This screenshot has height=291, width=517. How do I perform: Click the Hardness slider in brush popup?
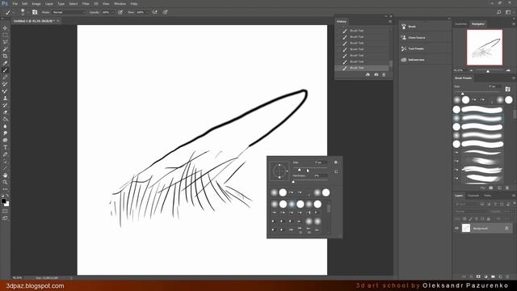tap(310, 181)
